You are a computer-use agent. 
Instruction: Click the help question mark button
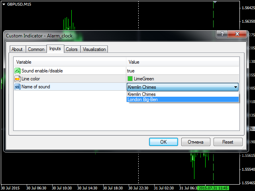point(222,35)
